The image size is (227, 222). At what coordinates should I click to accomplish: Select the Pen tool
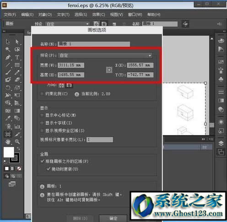coord(8,57)
